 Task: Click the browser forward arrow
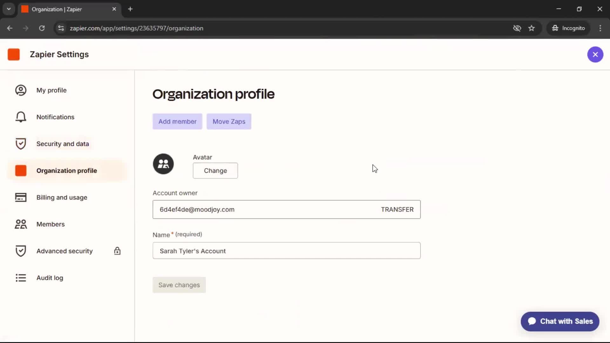coord(26,28)
